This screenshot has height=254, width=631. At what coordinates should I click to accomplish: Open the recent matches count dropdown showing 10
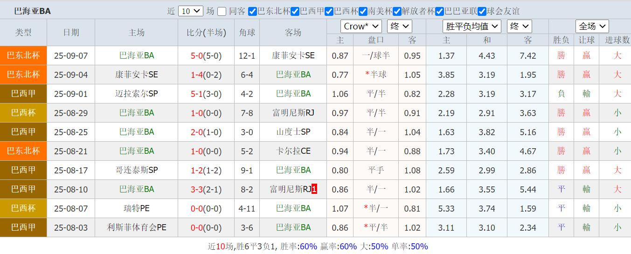coord(190,11)
